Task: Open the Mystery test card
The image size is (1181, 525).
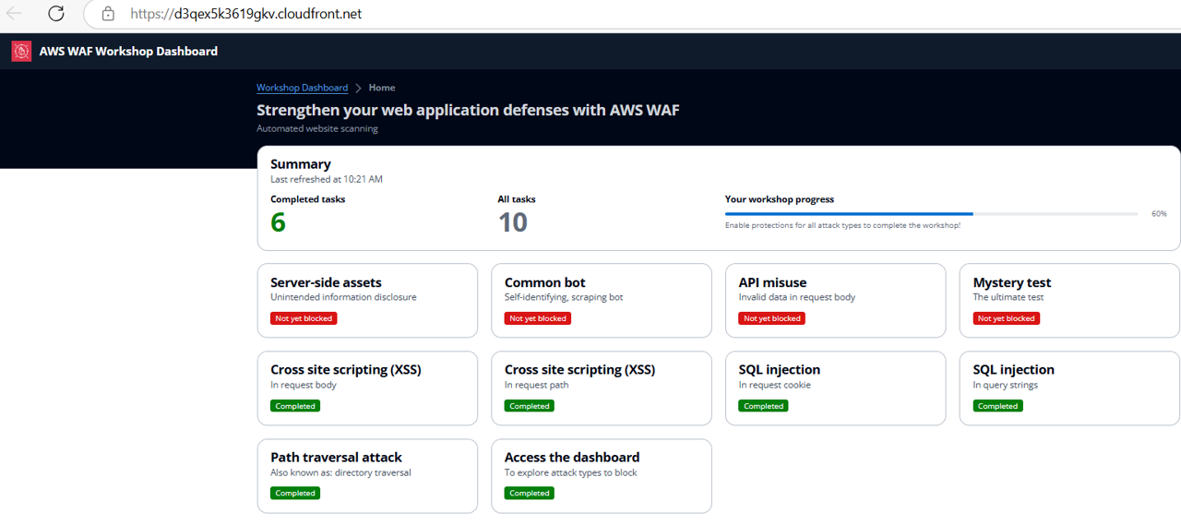Action: [x=1069, y=300]
